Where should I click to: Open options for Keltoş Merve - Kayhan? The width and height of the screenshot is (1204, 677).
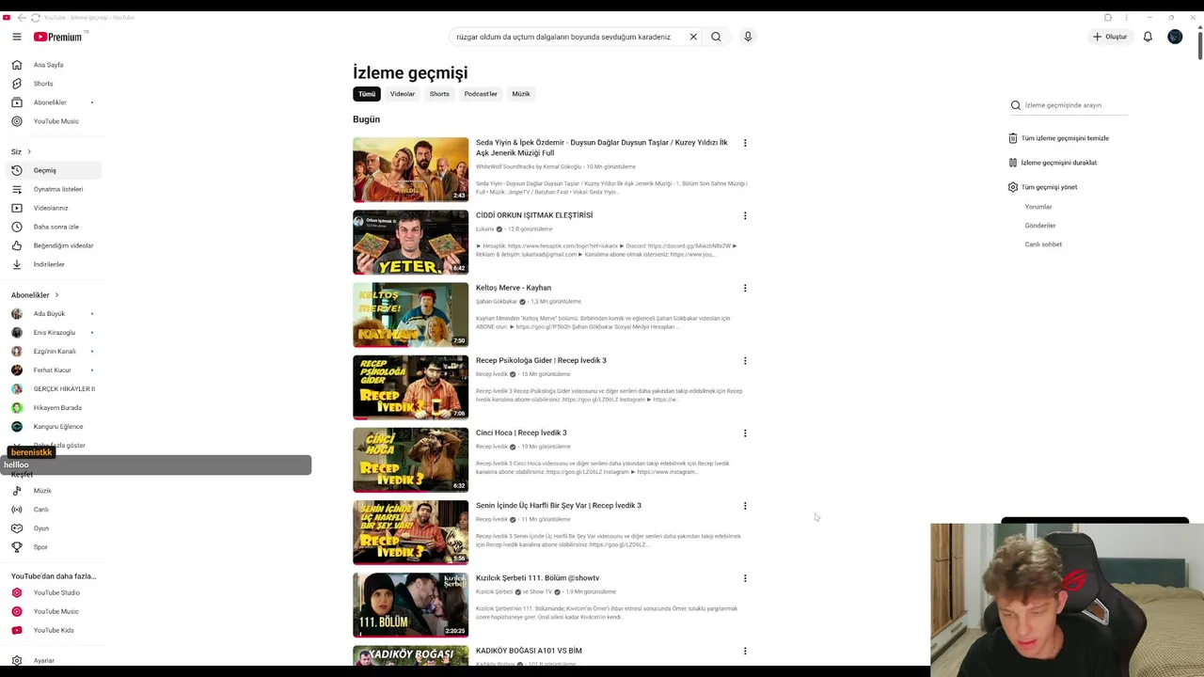pyautogui.click(x=745, y=288)
